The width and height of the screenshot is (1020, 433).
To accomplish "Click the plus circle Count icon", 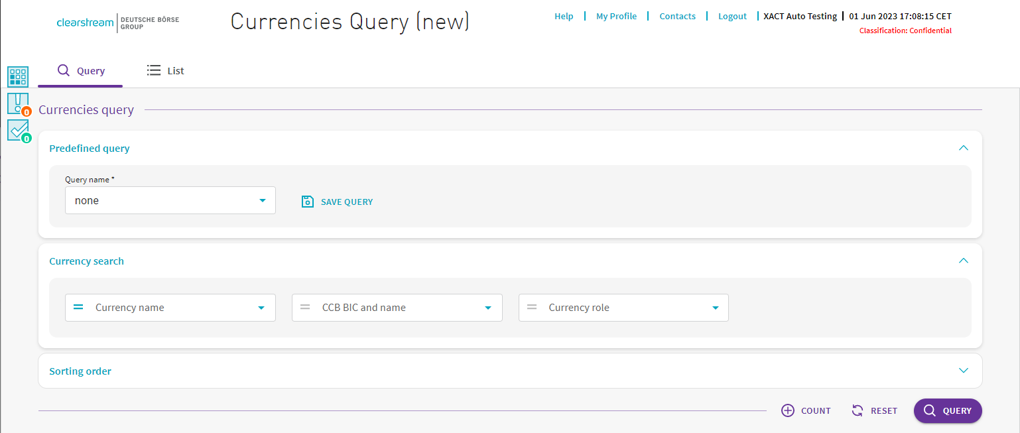I will [x=788, y=410].
